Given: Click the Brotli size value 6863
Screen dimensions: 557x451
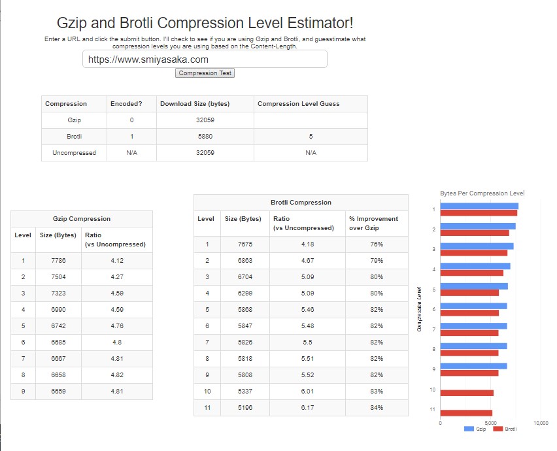Looking at the screenshot, I should [245, 261].
